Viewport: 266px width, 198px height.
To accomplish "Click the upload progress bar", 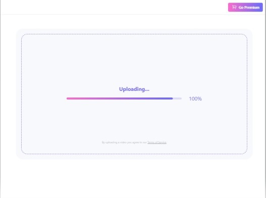I will pyautogui.click(x=124, y=98).
